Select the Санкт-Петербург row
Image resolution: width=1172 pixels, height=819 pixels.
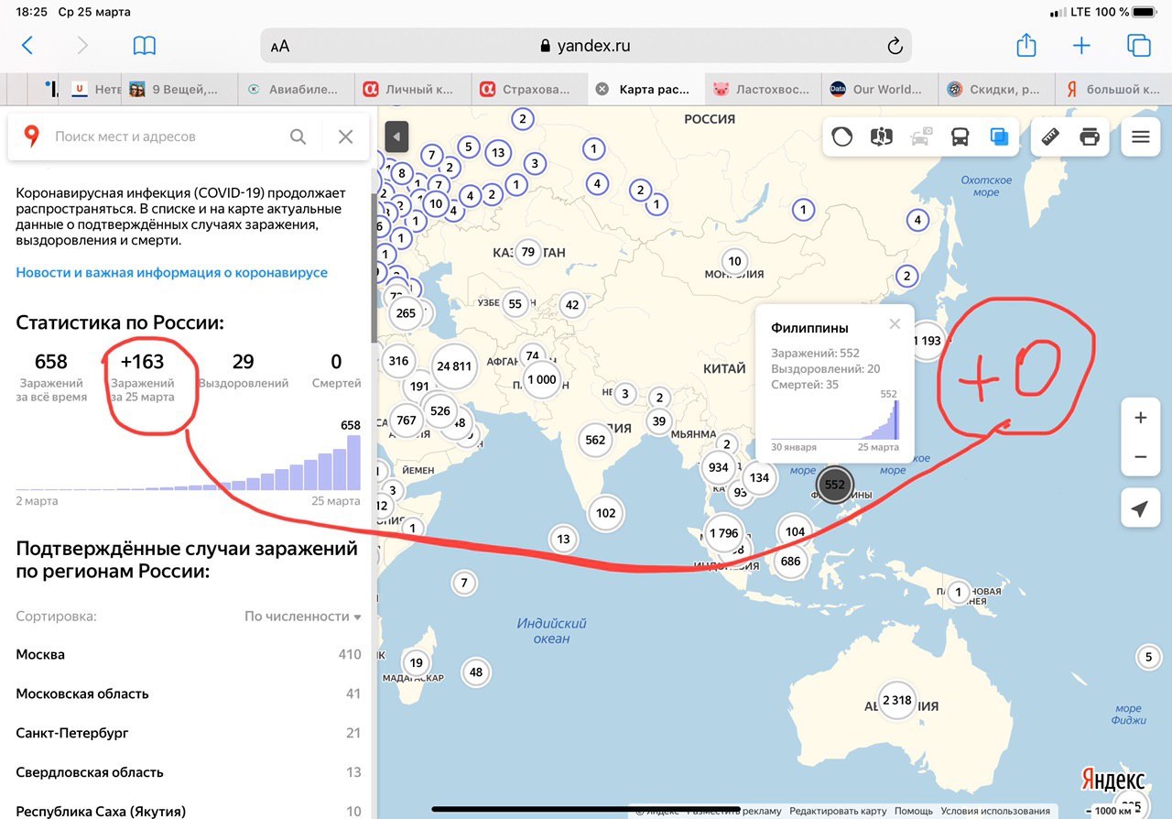[189, 733]
